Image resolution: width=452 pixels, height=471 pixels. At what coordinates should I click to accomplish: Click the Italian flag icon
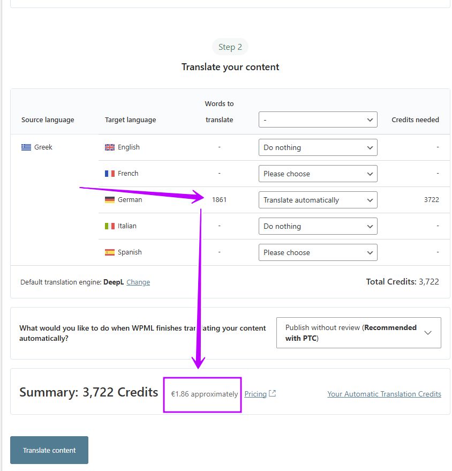tap(110, 226)
